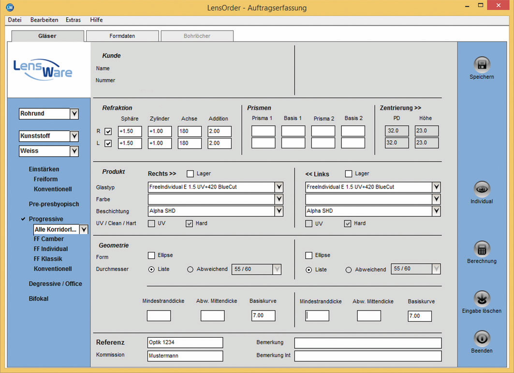Open the Extras menu
Image resolution: width=514 pixels, height=373 pixels.
73,20
